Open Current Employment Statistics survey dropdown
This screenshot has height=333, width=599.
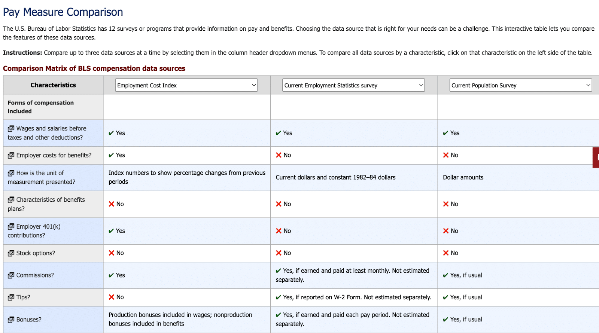tap(353, 85)
